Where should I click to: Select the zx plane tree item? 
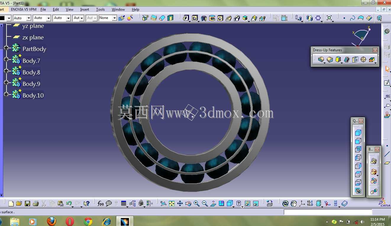coord(33,38)
